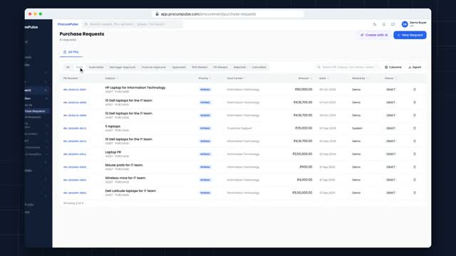
Task: Filter by Finance Approved status
Action: point(154,68)
